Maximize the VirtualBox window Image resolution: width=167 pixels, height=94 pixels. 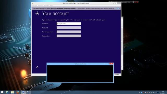[x=116, y=3]
